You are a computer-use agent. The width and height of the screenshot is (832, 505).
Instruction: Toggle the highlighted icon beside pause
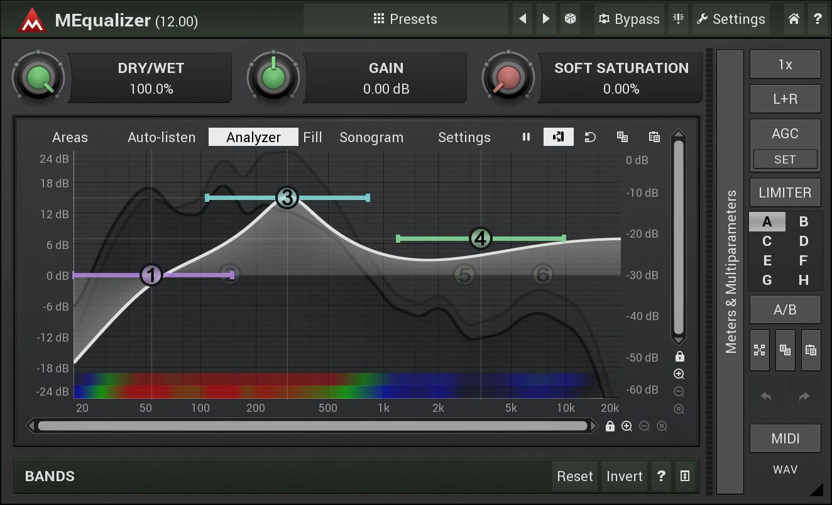click(x=559, y=137)
